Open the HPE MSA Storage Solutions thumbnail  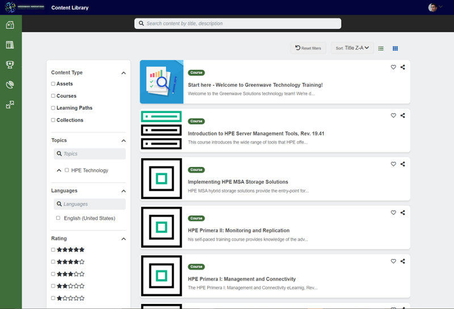pos(161,178)
